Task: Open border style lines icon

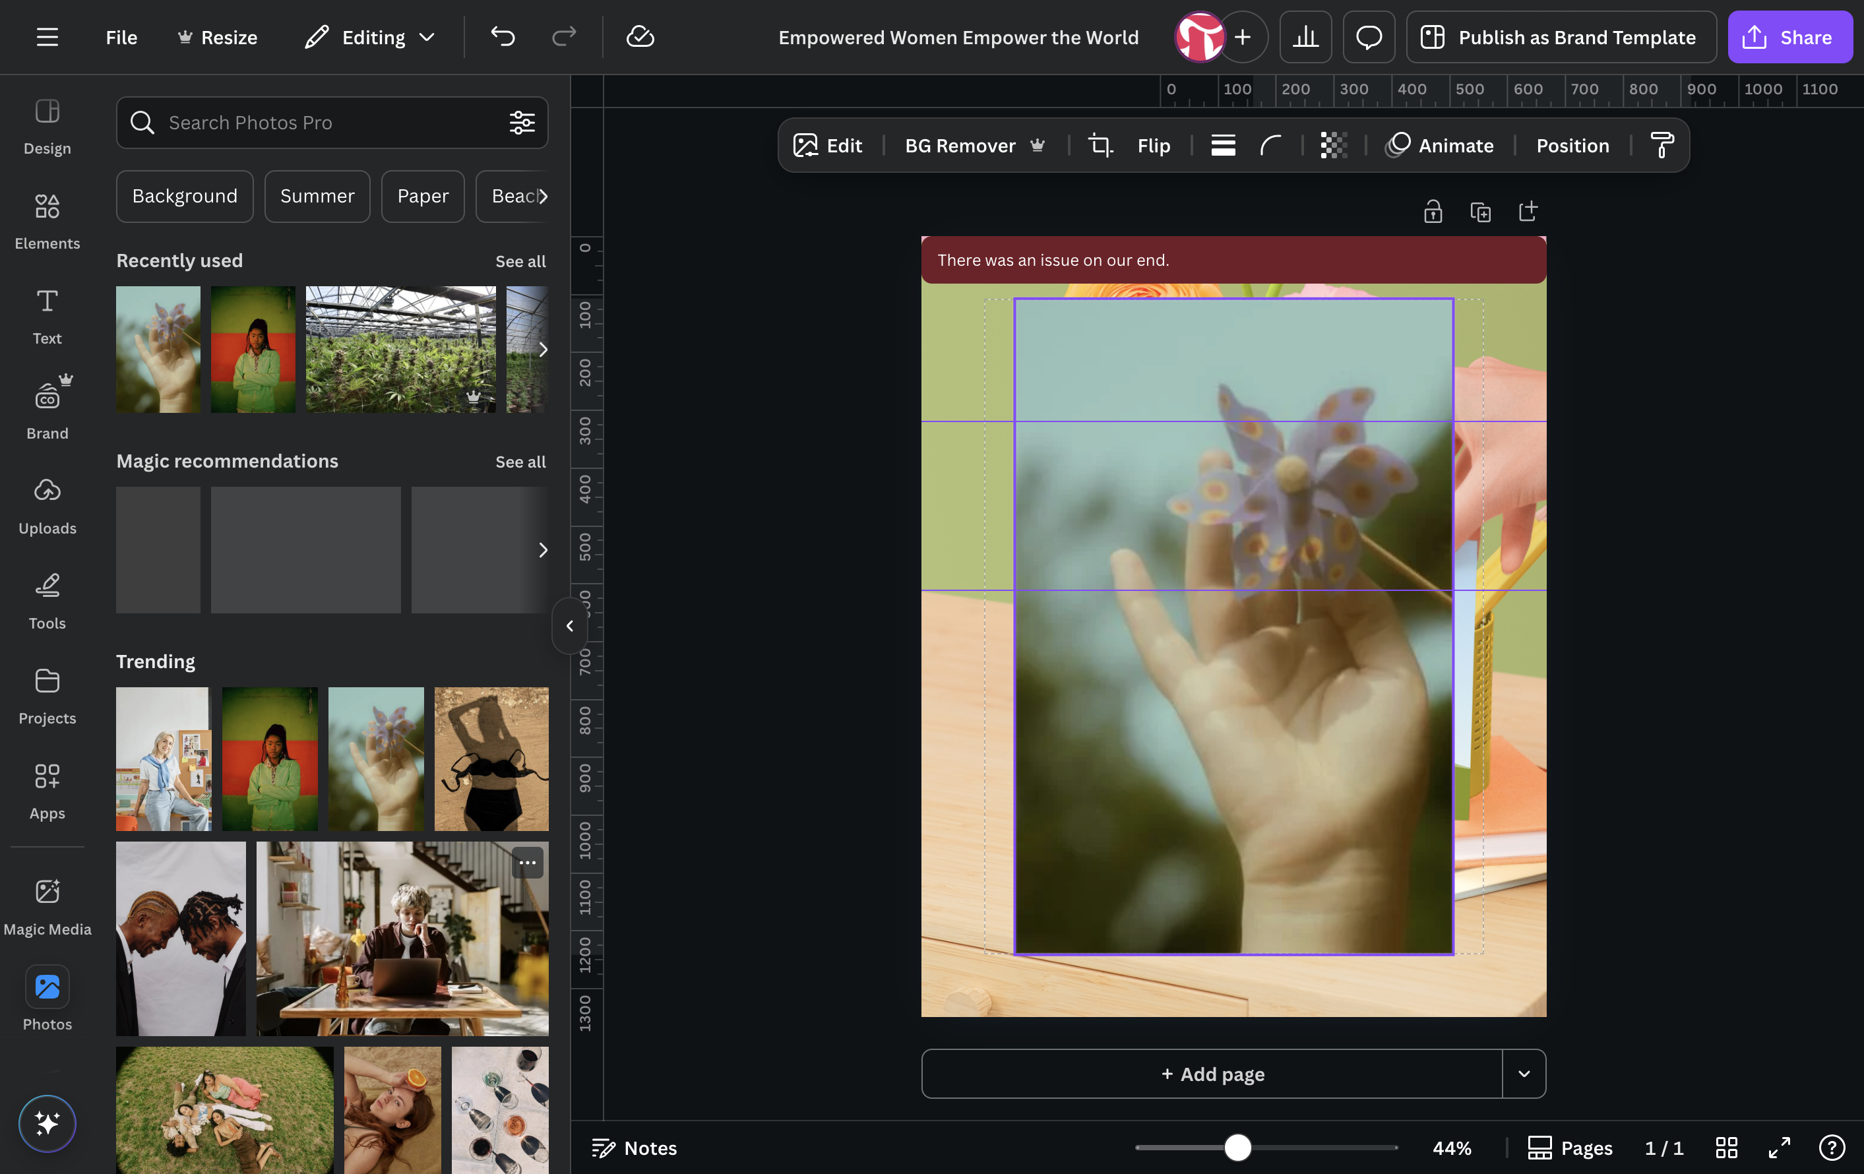Action: pos(1223,146)
